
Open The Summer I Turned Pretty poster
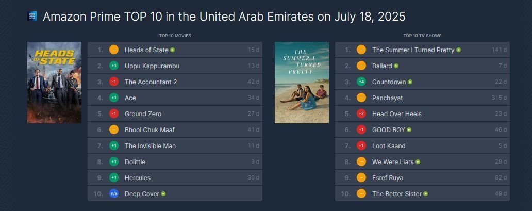pos(302,83)
